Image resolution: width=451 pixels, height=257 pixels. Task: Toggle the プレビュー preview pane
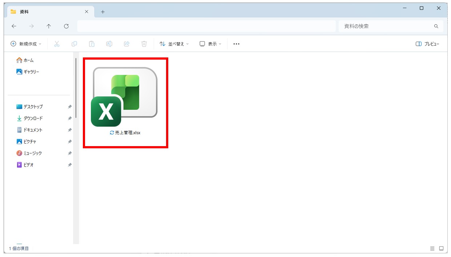[x=427, y=44]
